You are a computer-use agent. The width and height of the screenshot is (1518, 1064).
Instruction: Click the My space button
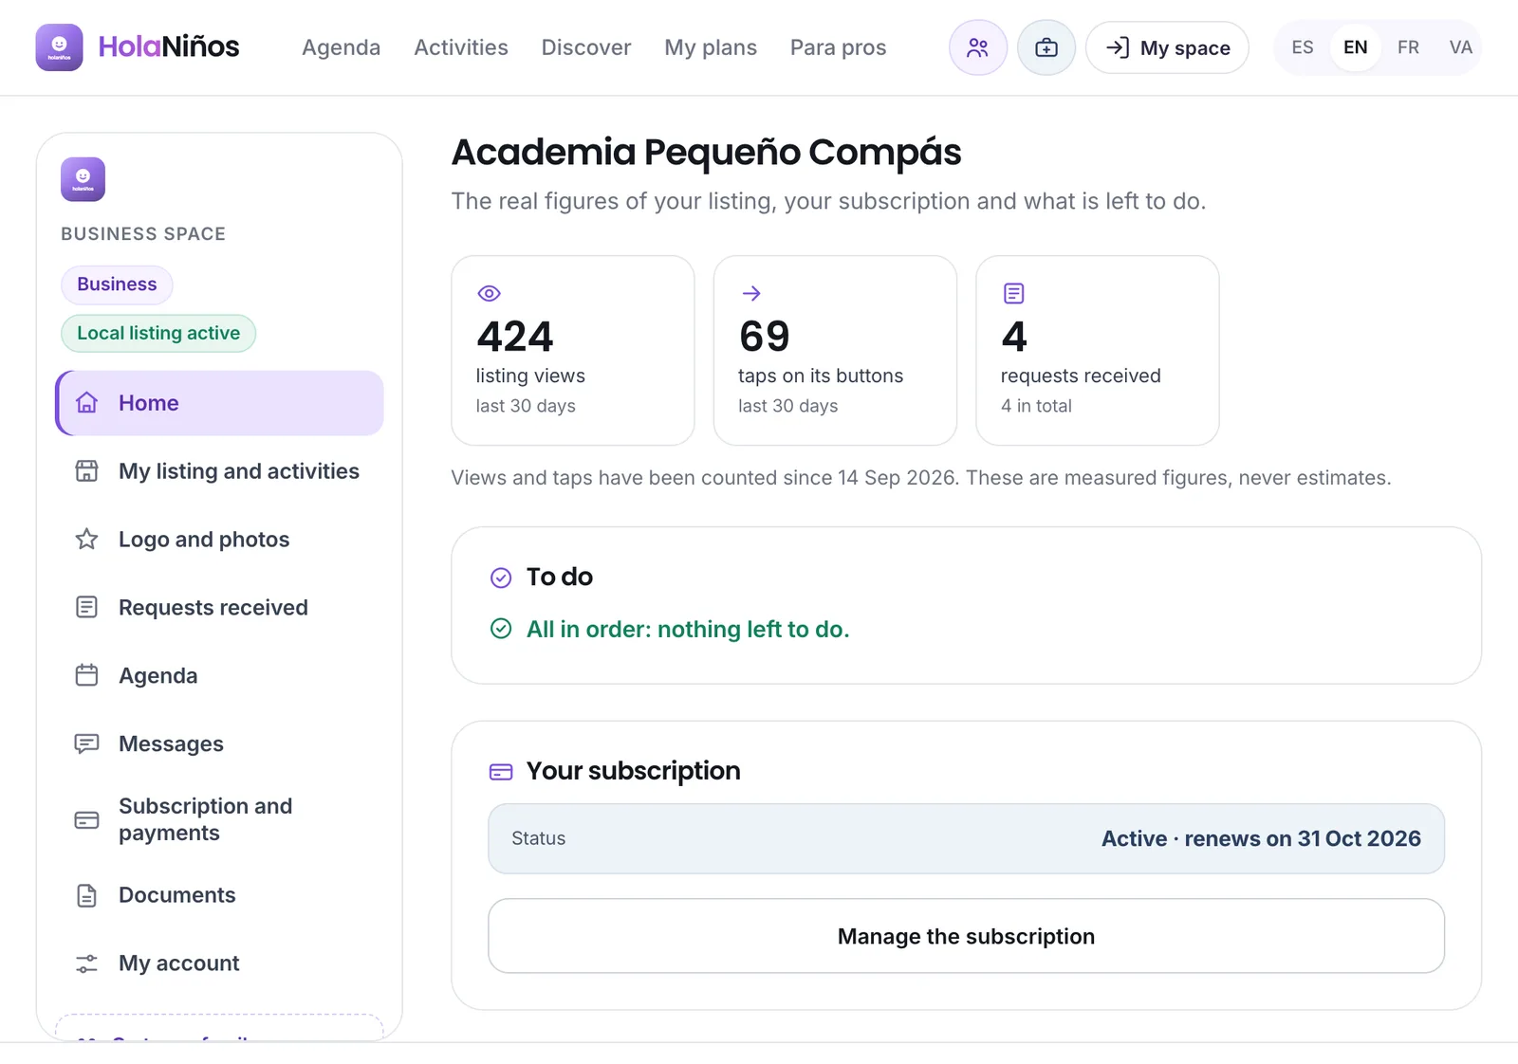click(1167, 47)
